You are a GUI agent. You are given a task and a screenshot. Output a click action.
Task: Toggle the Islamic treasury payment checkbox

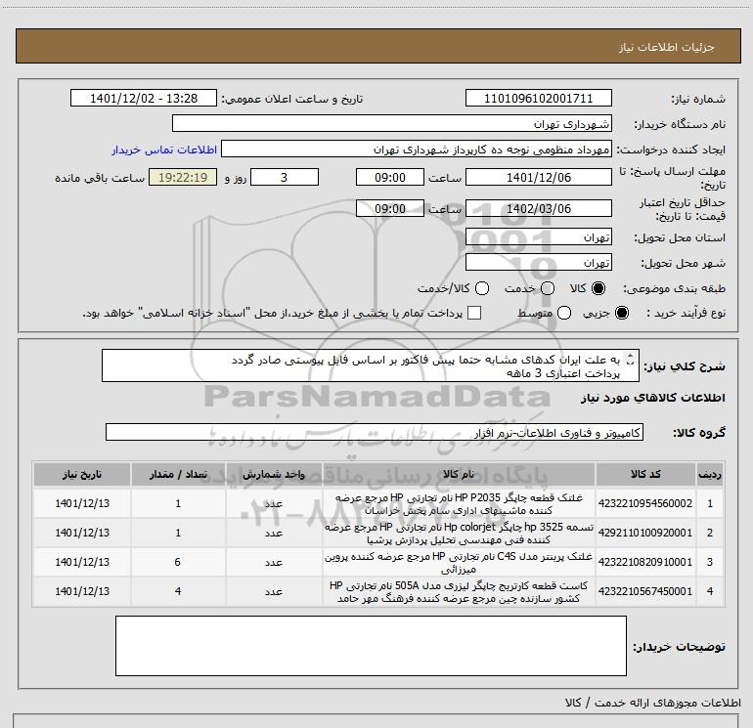474,313
